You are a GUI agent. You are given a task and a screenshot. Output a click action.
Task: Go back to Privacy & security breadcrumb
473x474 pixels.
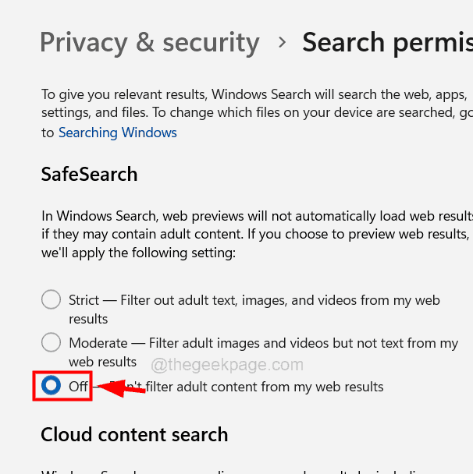click(149, 42)
